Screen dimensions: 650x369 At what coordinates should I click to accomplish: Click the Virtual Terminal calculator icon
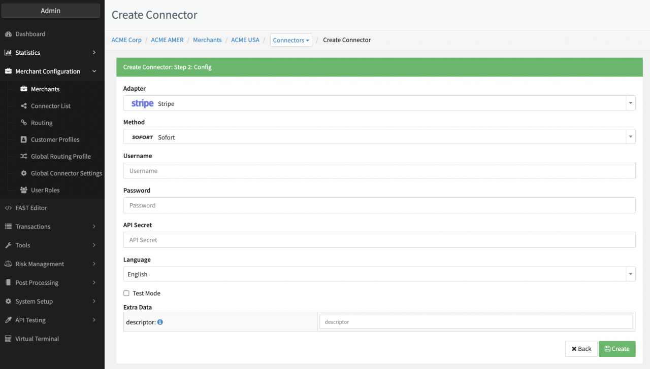pyautogui.click(x=8, y=339)
